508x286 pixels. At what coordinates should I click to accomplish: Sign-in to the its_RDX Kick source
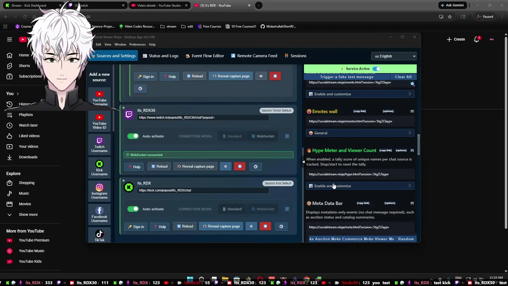tap(136, 227)
